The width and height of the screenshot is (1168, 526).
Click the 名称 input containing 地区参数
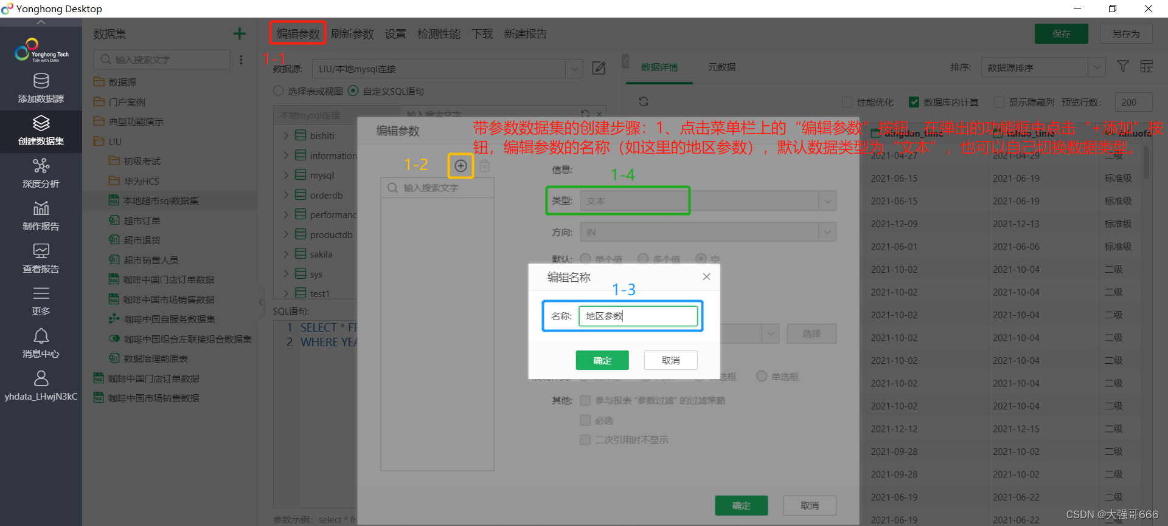(x=638, y=316)
